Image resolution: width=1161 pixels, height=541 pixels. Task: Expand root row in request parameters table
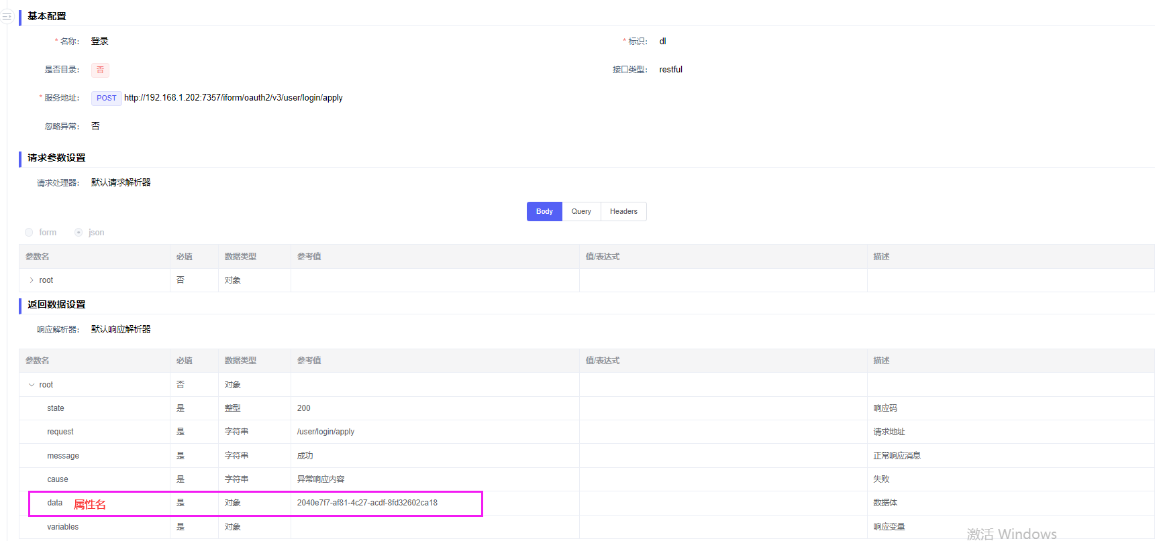point(32,280)
